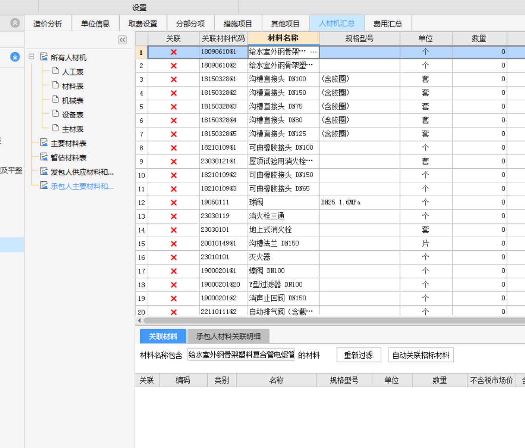Click the 不含税市场价 column header
This screenshot has width=525, height=448.
pos(491,380)
